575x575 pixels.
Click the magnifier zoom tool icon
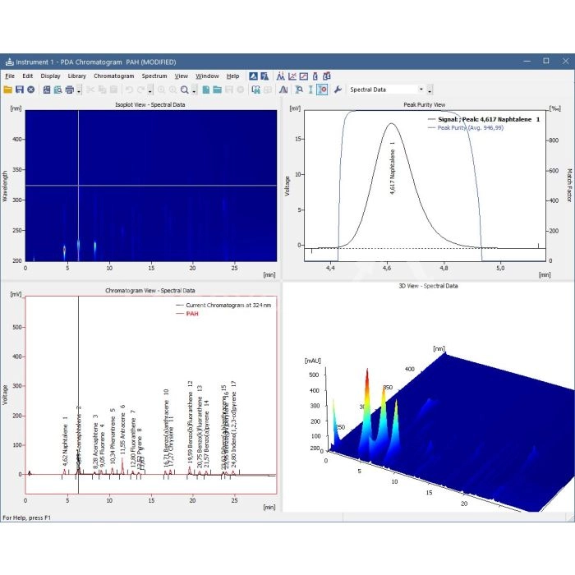point(185,90)
